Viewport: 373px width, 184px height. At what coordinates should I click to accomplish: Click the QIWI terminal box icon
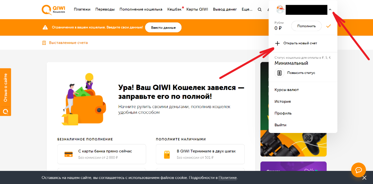tap(167, 154)
